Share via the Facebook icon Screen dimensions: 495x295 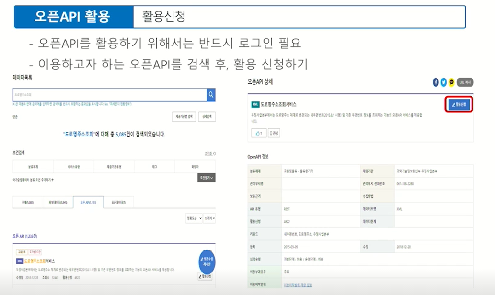click(436, 82)
